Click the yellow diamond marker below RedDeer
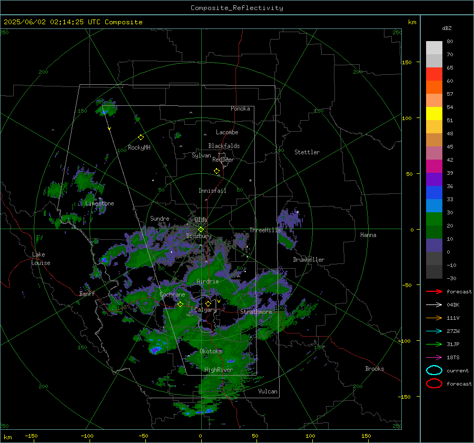Image resolution: width=474 pixels, height=443 pixels. [x=216, y=171]
